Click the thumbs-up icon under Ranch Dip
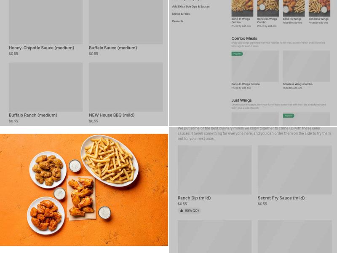The width and height of the screenshot is (337, 253). [182, 211]
